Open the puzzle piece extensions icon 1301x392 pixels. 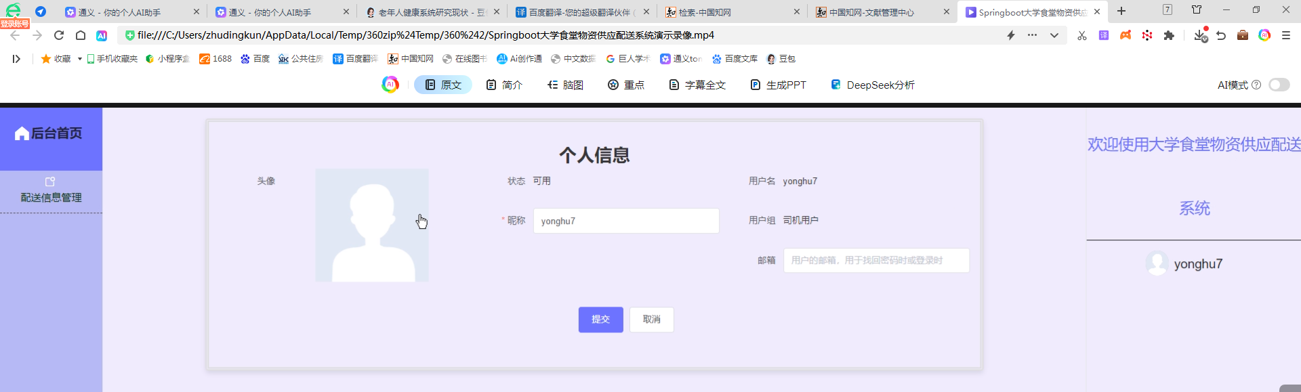tap(1169, 35)
